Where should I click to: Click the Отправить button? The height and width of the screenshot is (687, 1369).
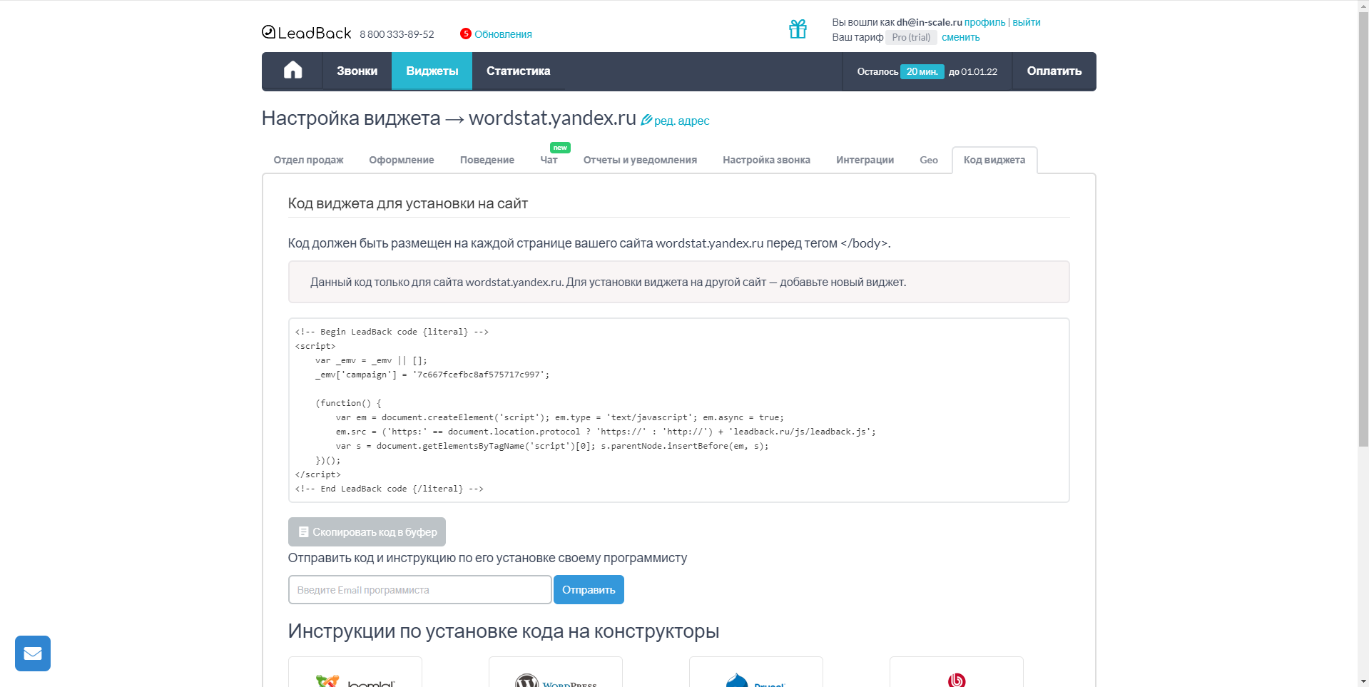pyautogui.click(x=589, y=590)
